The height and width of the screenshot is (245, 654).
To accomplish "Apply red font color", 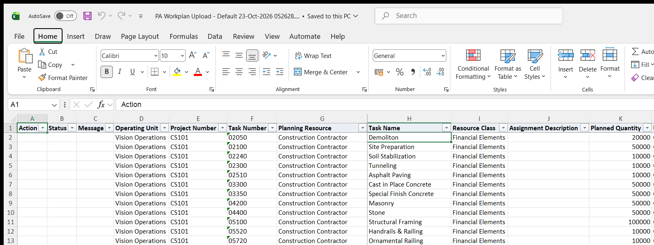I will point(198,72).
